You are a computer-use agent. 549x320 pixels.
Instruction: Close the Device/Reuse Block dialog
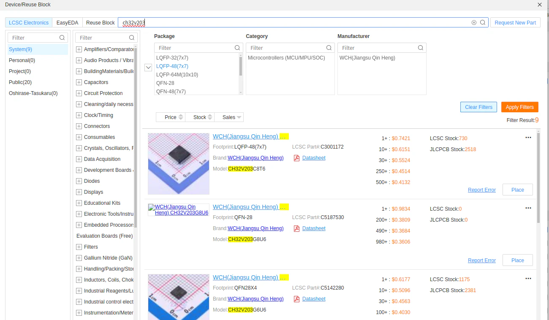click(540, 5)
